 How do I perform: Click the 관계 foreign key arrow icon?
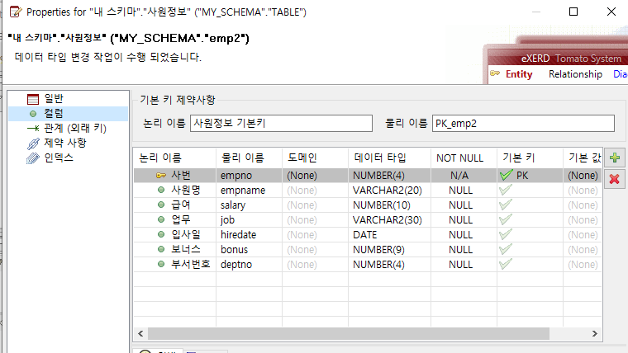point(33,129)
